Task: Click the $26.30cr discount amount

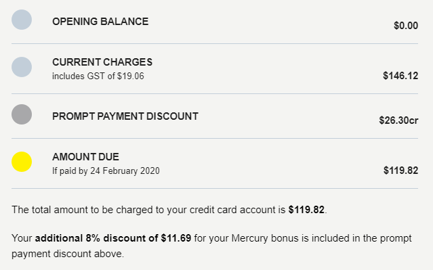Action: pyautogui.click(x=398, y=120)
